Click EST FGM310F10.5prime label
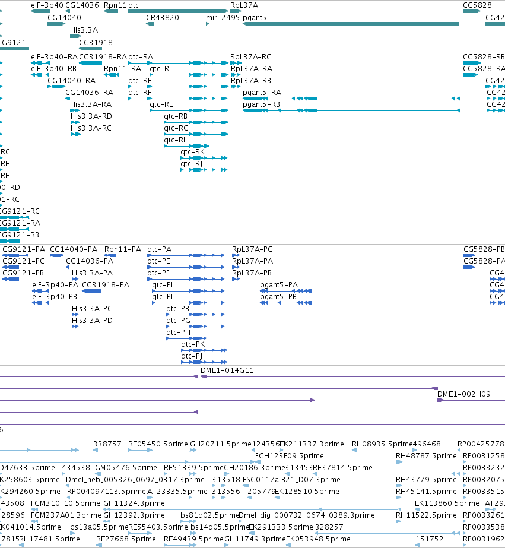This screenshot has height=548, width=505. pos(65,503)
